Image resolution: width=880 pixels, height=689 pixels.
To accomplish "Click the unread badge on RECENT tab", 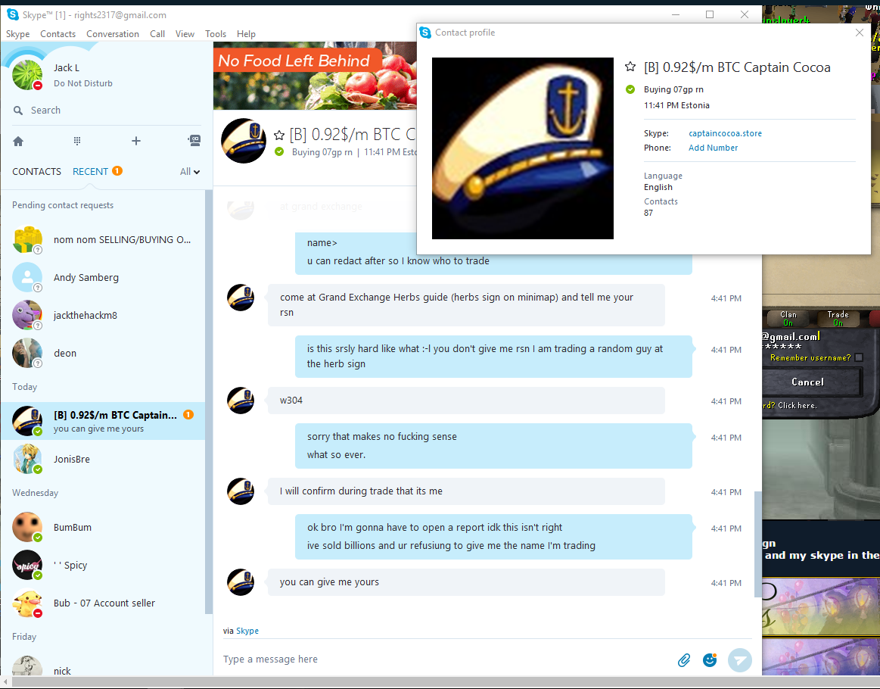I will 117,170.
